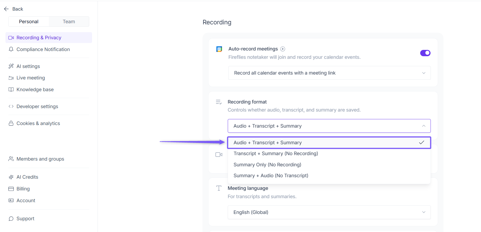Choose Summary Only (No Recording) option
The width and height of the screenshot is (481, 232).
pyautogui.click(x=267, y=165)
